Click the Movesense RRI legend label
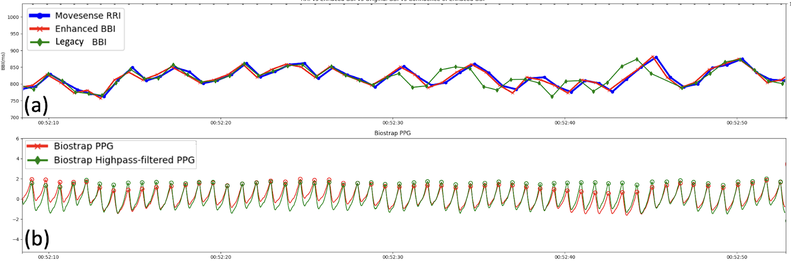The height and width of the screenshot is (263, 791). (x=88, y=16)
